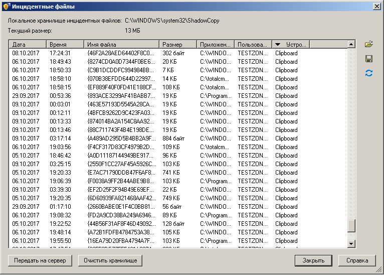Toggle sort on the Устро... column header
Viewport: 384px width, 275px height.
pos(291,45)
